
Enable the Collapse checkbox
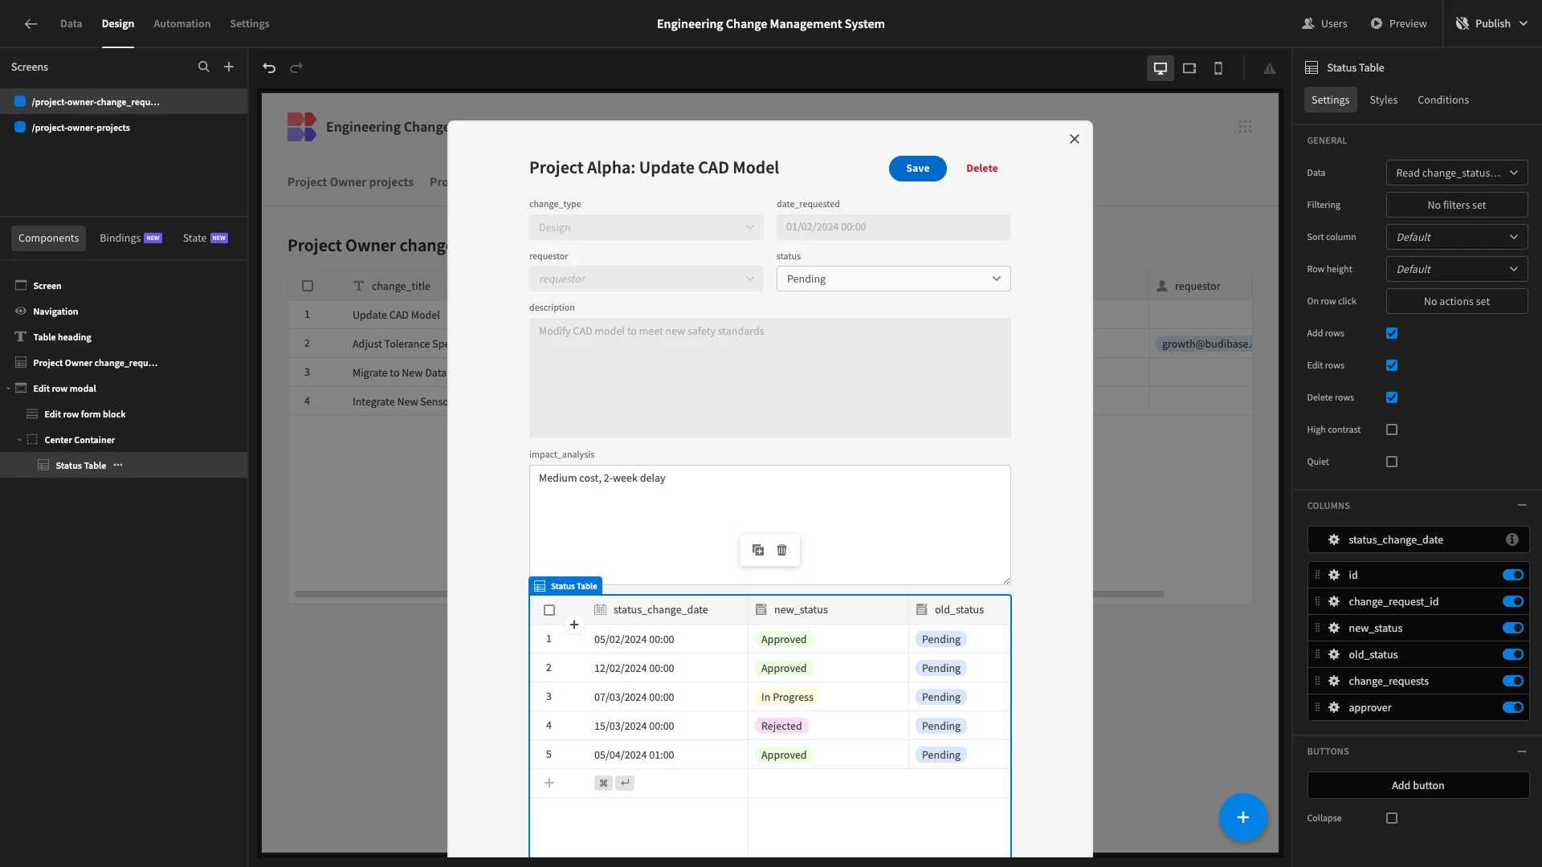tap(1392, 819)
